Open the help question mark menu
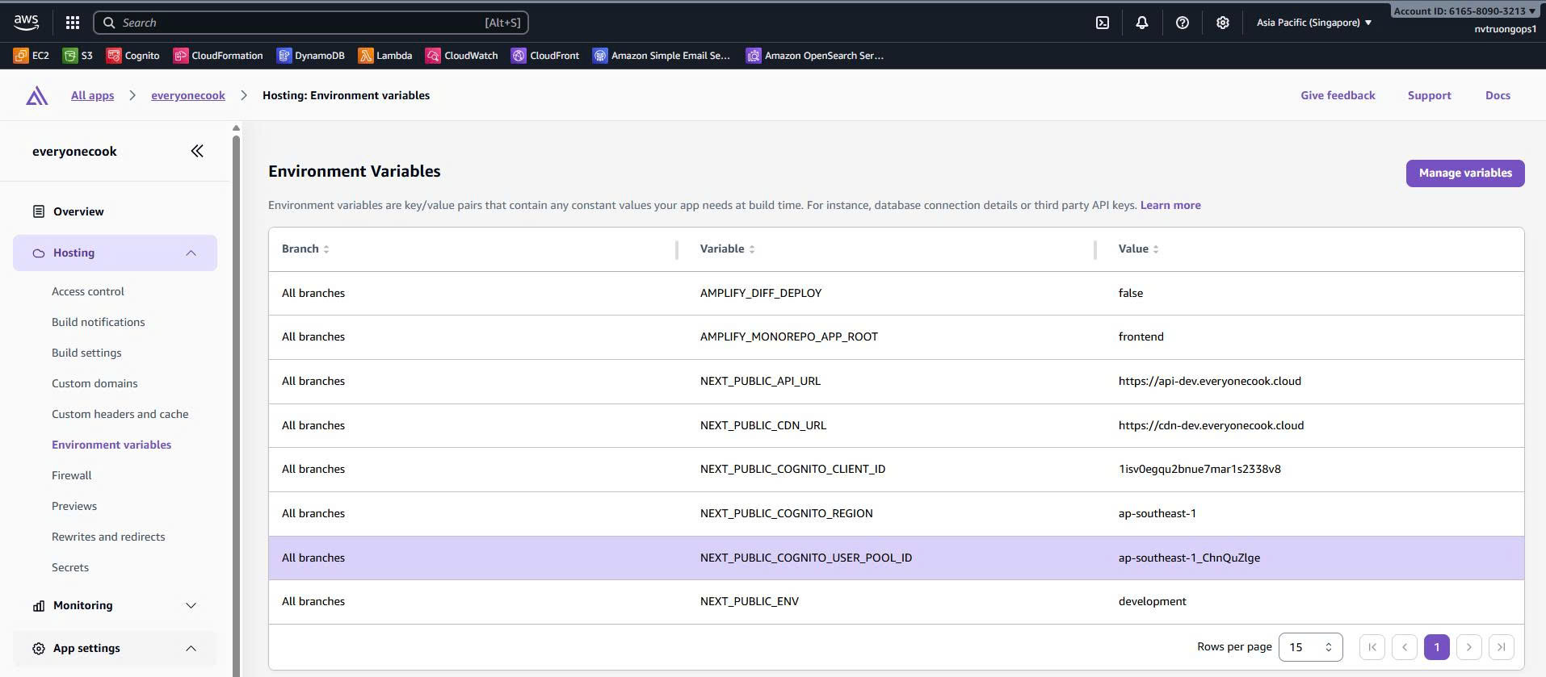 (1183, 23)
